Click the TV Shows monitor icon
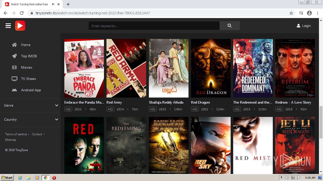323x181 pixels. pyautogui.click(x=14, y=79)
